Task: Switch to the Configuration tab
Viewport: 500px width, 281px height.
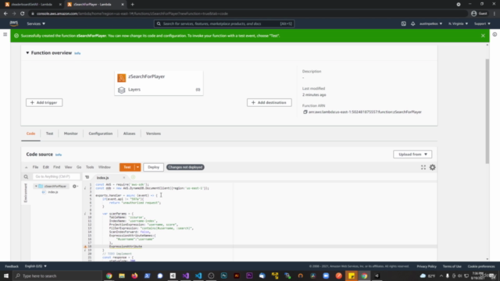Action: point(101,133)
